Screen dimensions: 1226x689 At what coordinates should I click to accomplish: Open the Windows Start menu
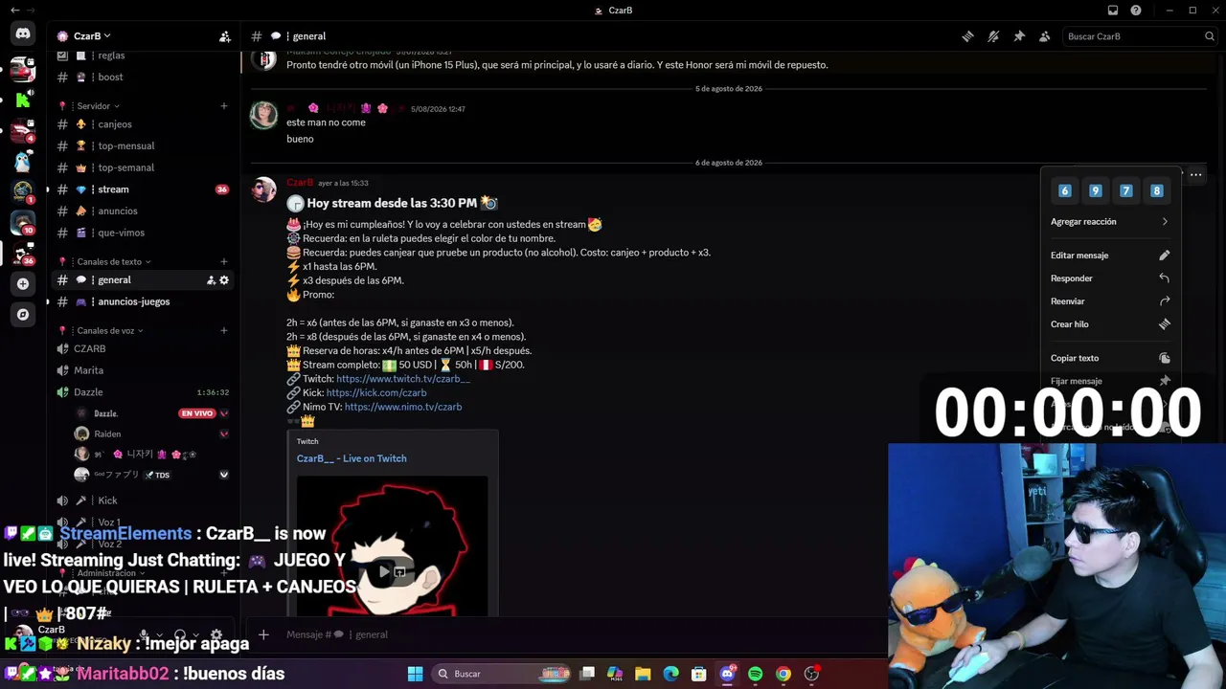click(415, 674)
